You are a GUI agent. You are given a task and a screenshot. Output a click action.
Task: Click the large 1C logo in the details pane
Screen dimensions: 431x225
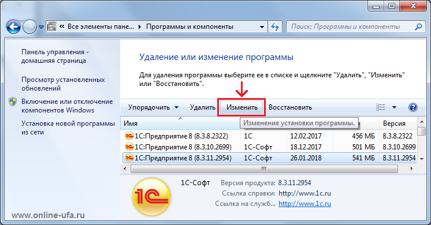151,197
